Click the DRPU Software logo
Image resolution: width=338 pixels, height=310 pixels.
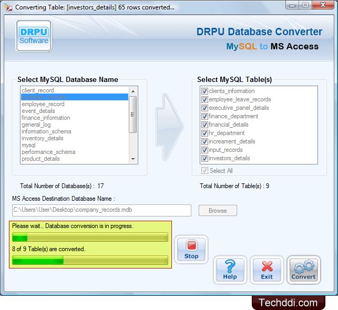click(34, 36)
